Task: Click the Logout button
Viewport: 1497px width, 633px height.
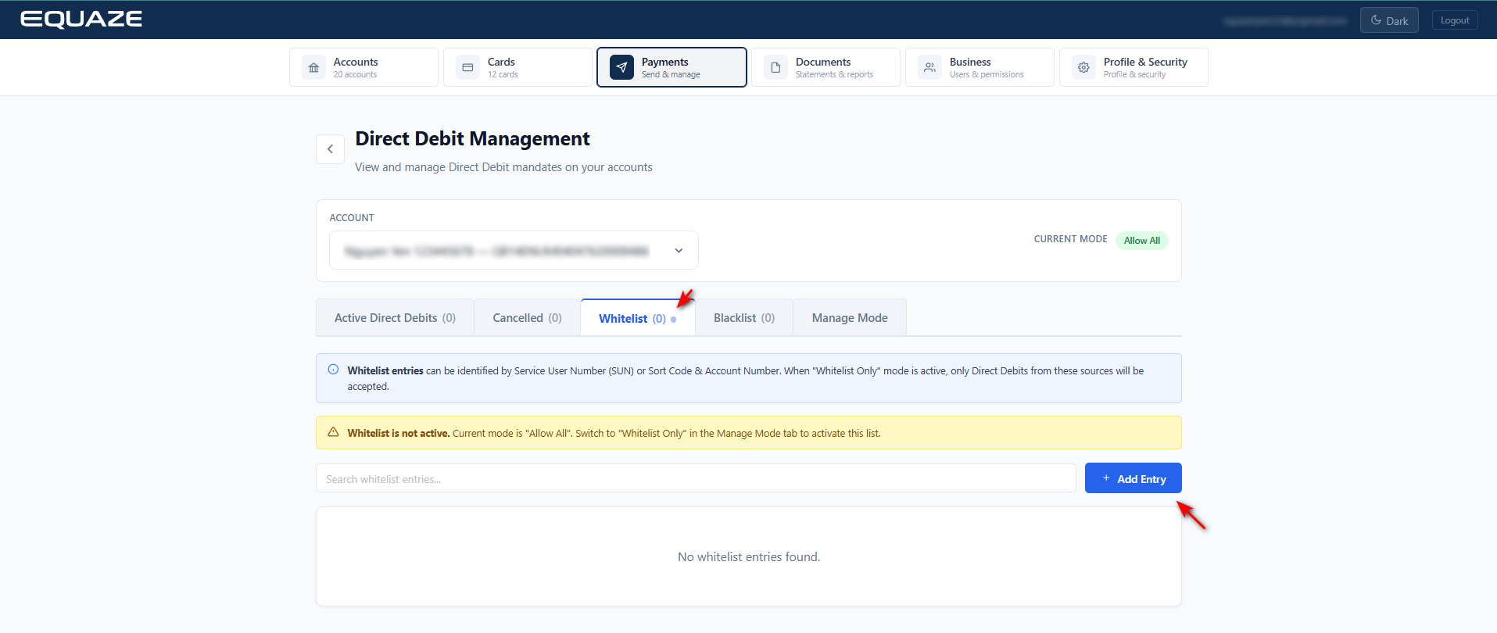Action: click(x=1455, y=20)
